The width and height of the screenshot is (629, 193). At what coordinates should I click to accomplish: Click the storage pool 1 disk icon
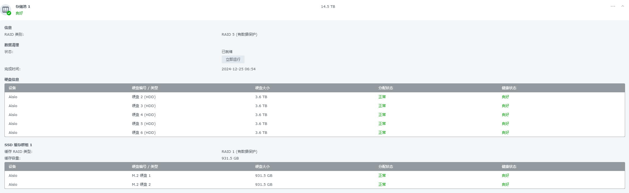coord(6,10)
